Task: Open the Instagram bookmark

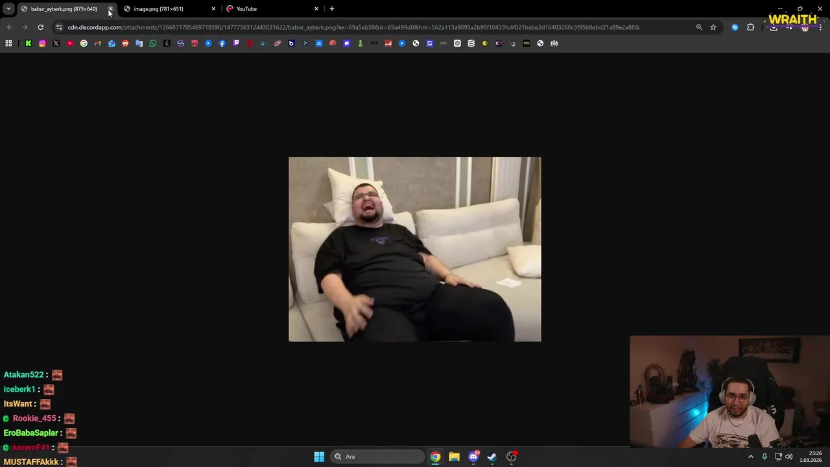Action: point(42,43)
